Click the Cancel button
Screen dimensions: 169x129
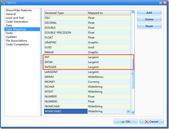click(152, 122)
